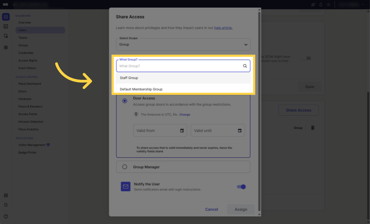Open the help question mark icon
The height and width of the screenshot is (224, 370).
pos(6,216)
